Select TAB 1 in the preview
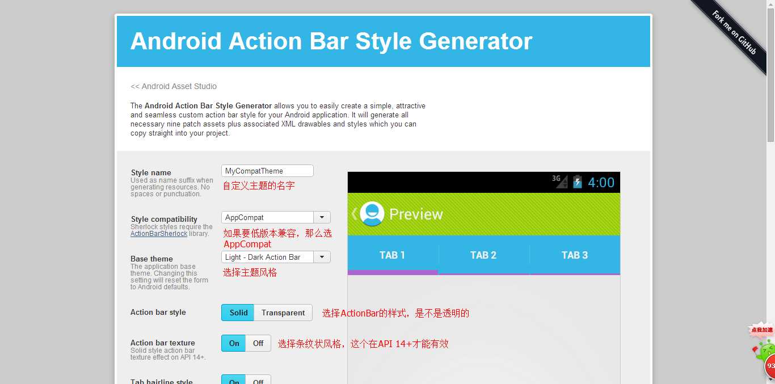Screen dimensions: 775x384 point(393,255)
